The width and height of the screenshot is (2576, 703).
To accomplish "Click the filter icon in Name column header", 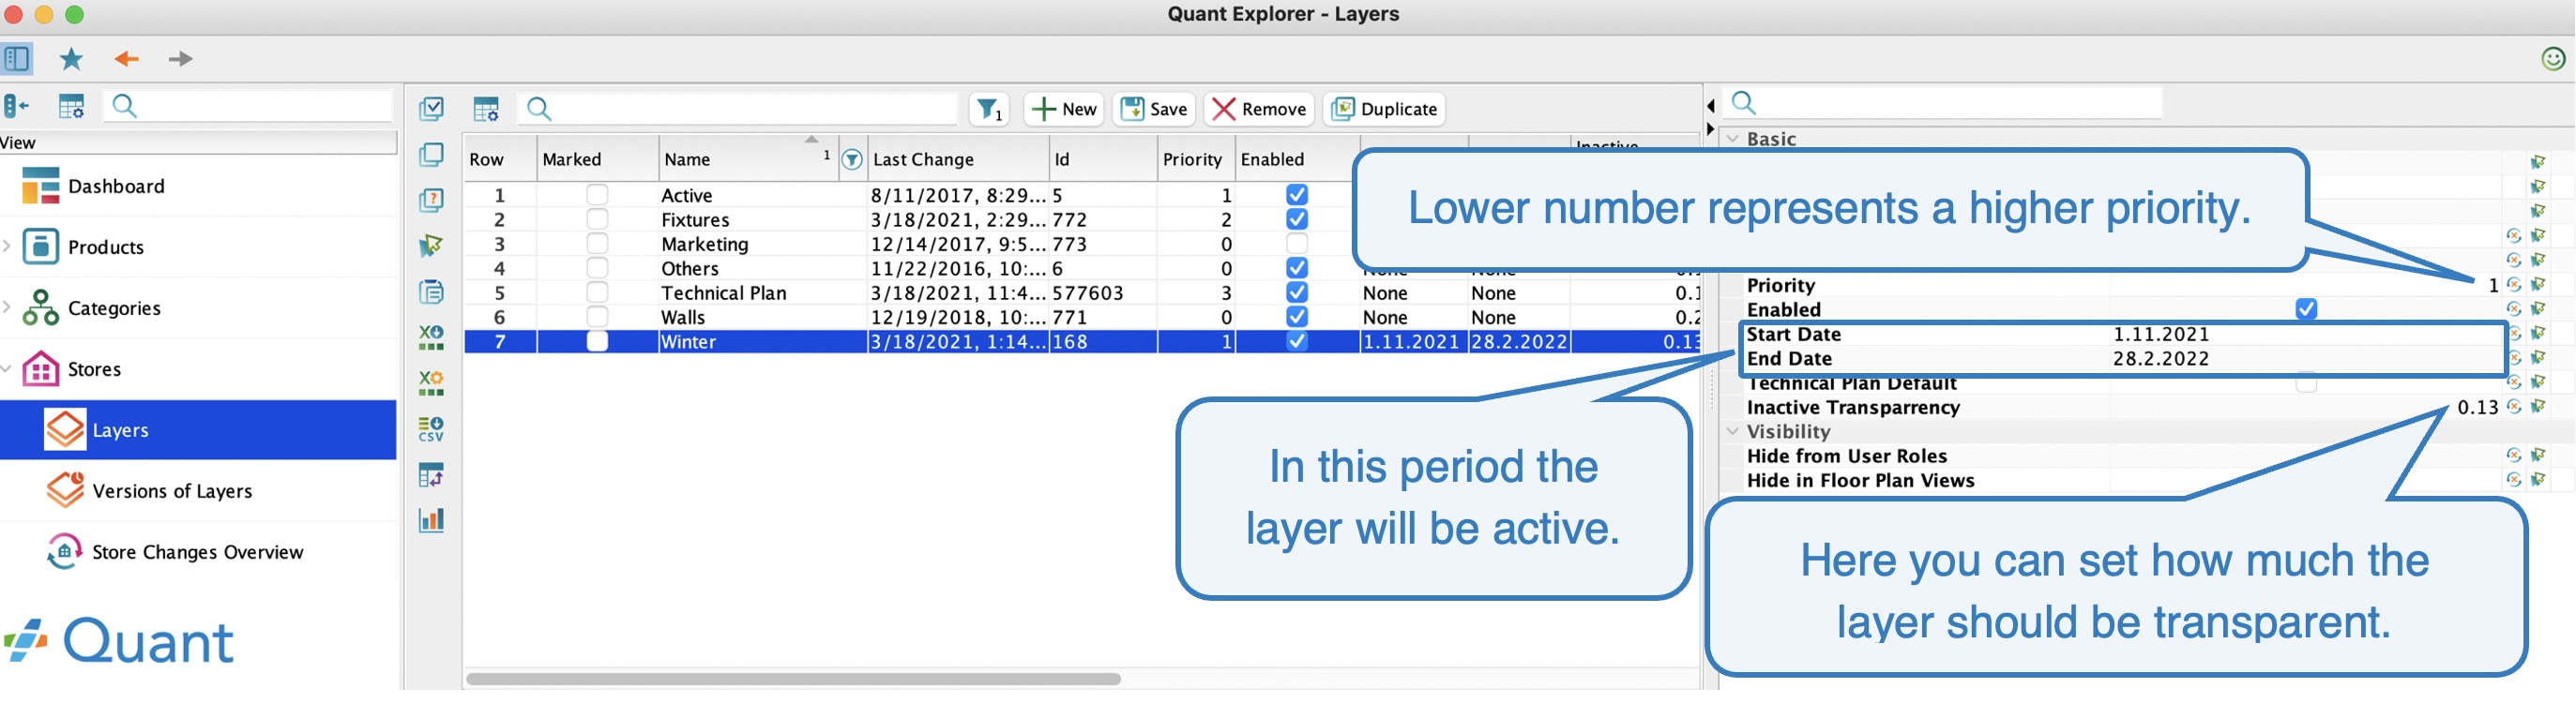I will click(851, 159).
